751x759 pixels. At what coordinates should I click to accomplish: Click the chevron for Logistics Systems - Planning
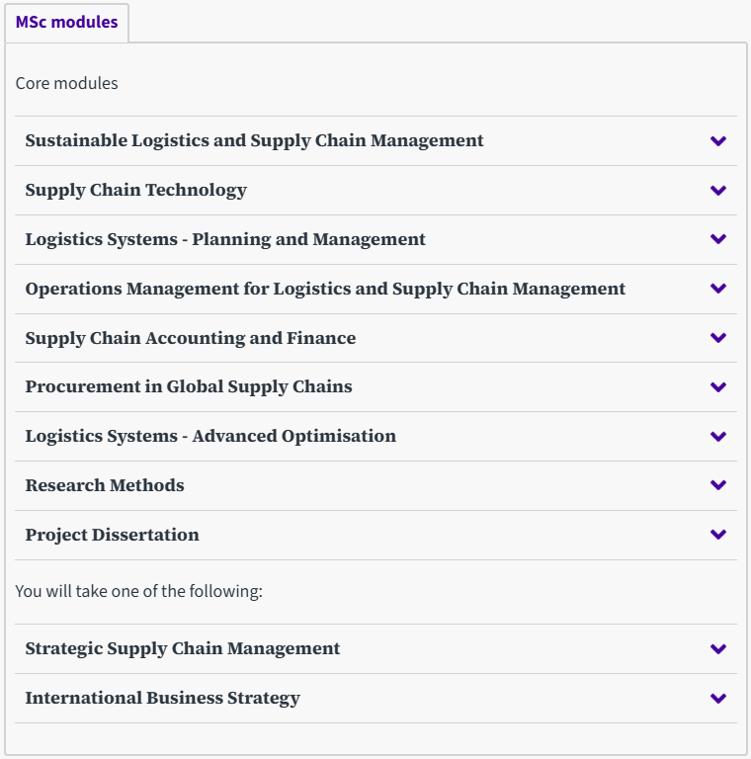click(718, 239)
